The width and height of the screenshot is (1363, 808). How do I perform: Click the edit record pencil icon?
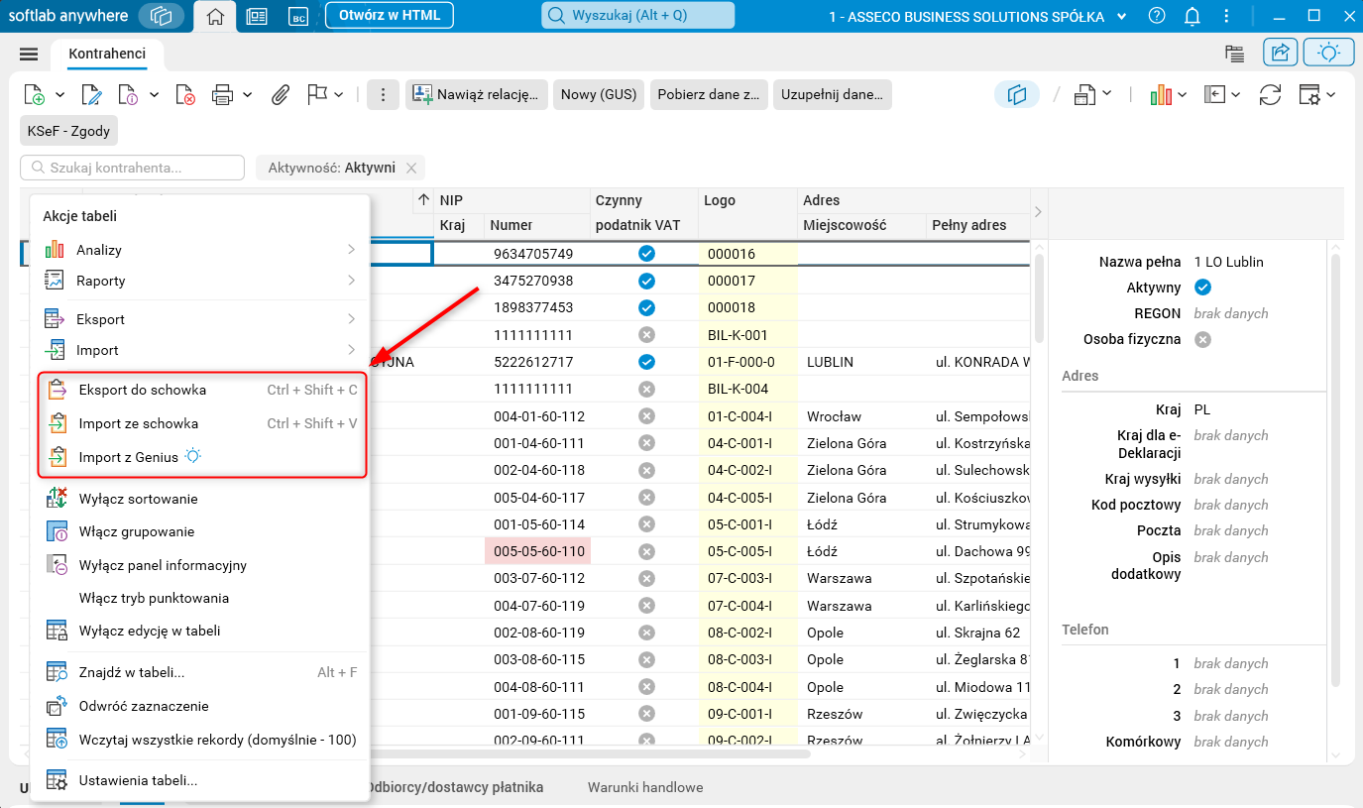pyautogui.click(x=91, y=94)
